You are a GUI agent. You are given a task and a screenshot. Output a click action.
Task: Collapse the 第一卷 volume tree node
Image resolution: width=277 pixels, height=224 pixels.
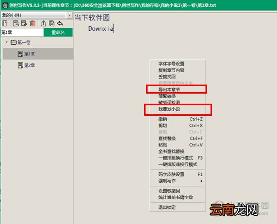(x=7, y=42)
